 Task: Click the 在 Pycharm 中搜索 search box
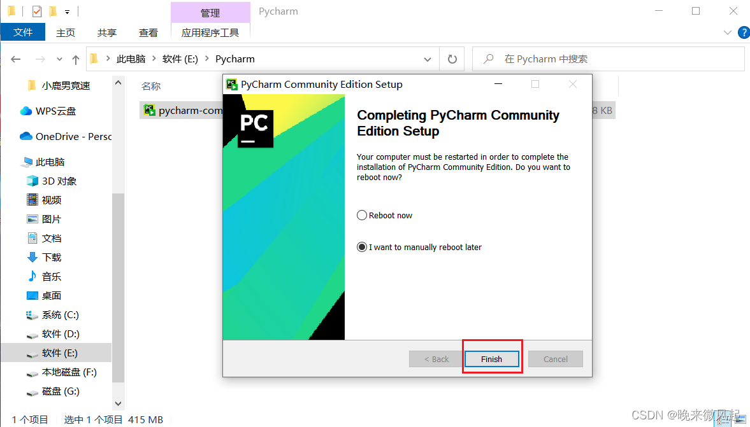coord(609,59)
